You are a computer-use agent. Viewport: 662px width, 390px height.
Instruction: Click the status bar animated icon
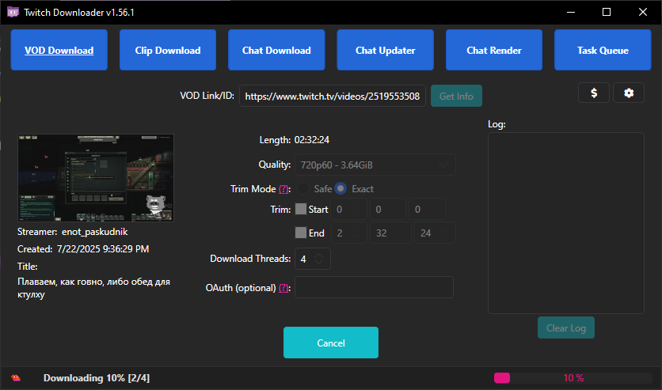coord(16,378)
